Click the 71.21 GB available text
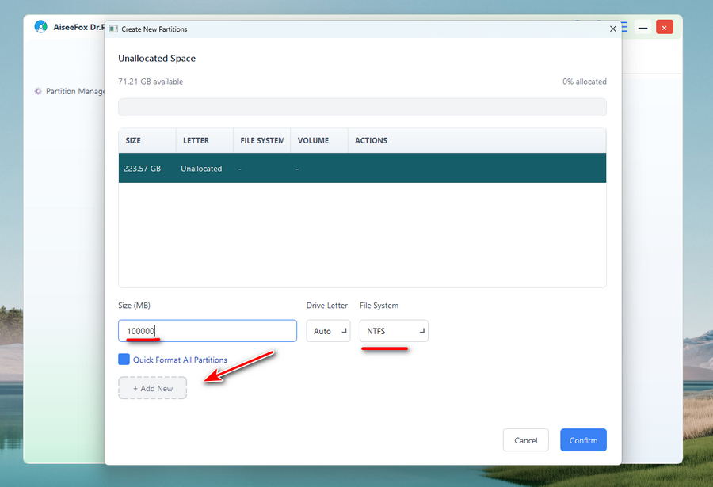 (151, 82)
